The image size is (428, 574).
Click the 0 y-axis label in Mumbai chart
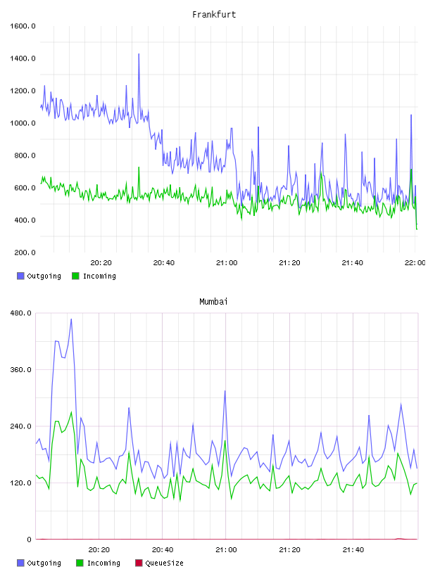coord(30,540)
